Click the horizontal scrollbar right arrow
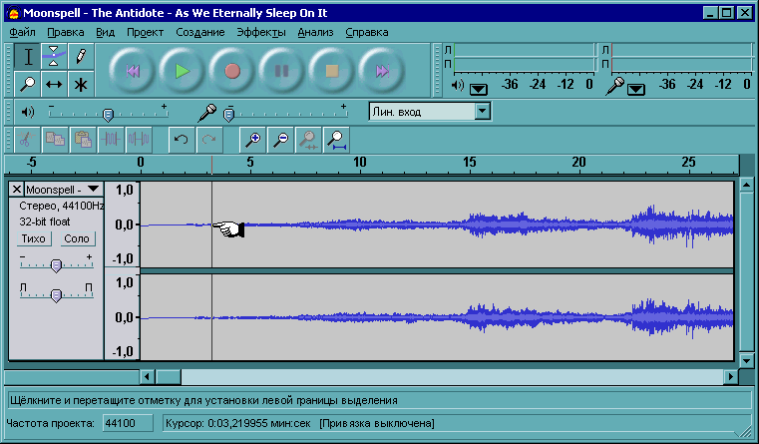759x444 pixels. (731, 376)
